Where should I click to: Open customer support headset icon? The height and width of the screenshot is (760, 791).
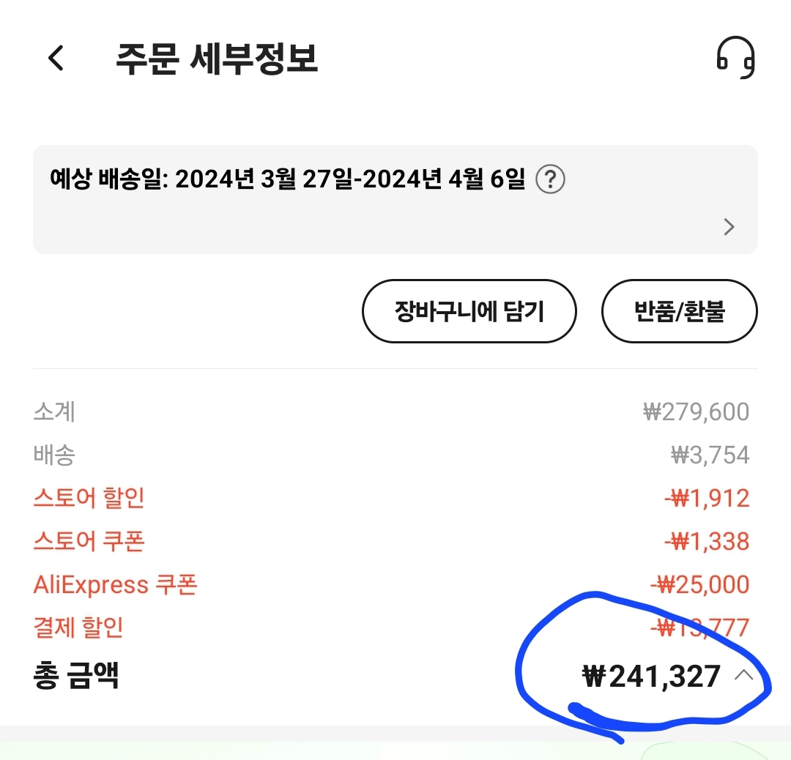[x=735, y=58]
